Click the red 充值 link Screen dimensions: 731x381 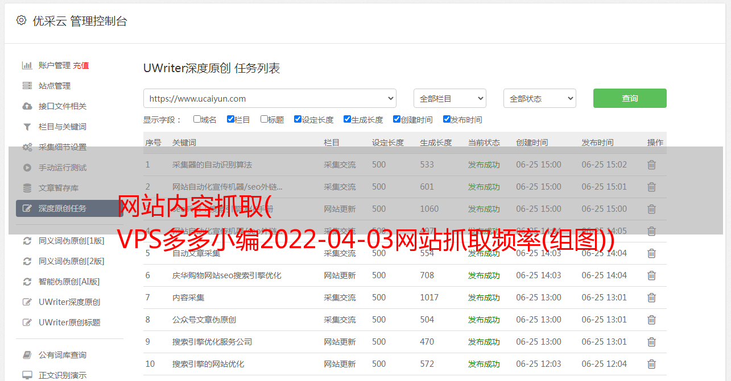81,65
